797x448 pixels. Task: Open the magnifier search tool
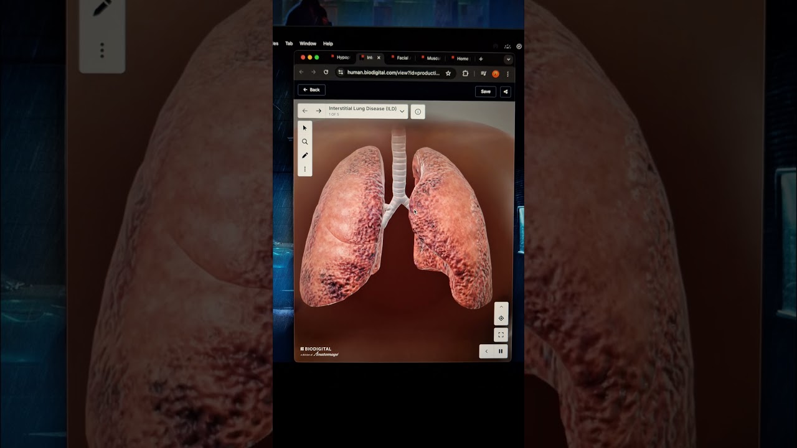[x=304, y=142]
